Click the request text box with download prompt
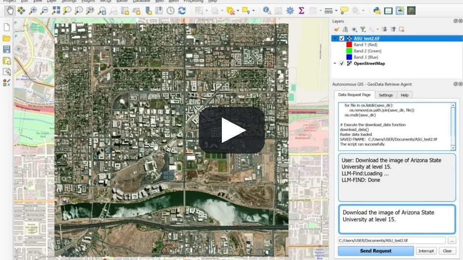This screenshot has height=260, width=463. tap(397, 220)
